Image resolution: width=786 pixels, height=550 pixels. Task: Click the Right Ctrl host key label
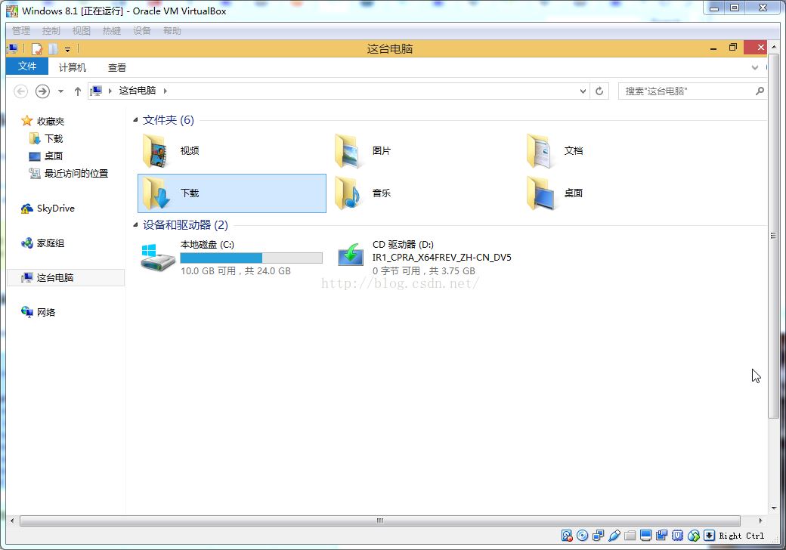741,536
